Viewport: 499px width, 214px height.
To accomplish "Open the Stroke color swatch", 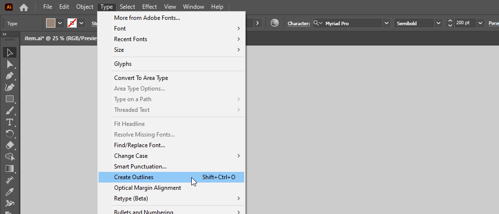I will pyautogui.click(x=72, y=23).
